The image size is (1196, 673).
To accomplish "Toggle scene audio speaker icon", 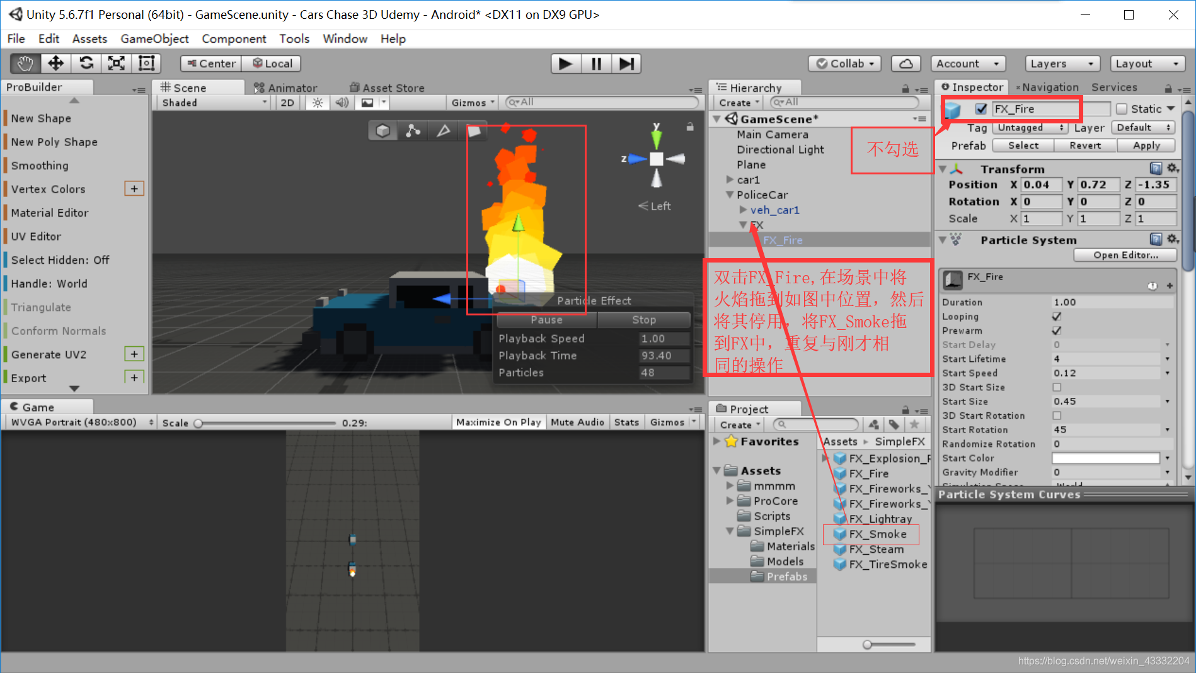I will (342, 103).
